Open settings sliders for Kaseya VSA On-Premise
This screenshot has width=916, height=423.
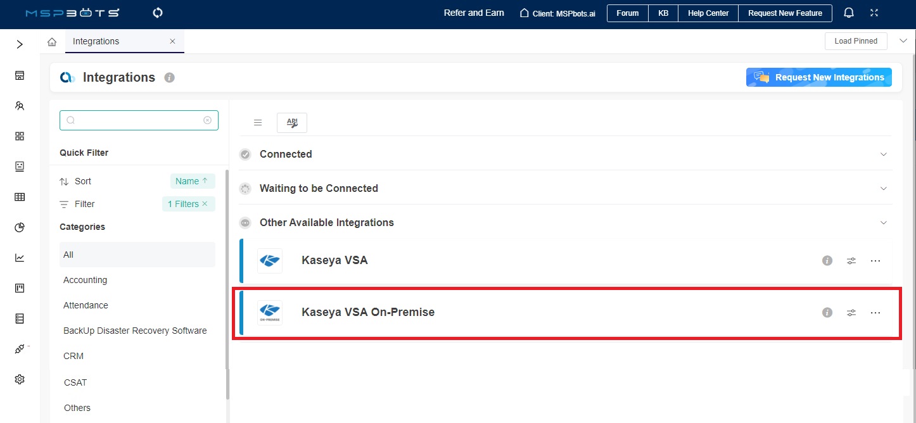[x=851, y=312]
